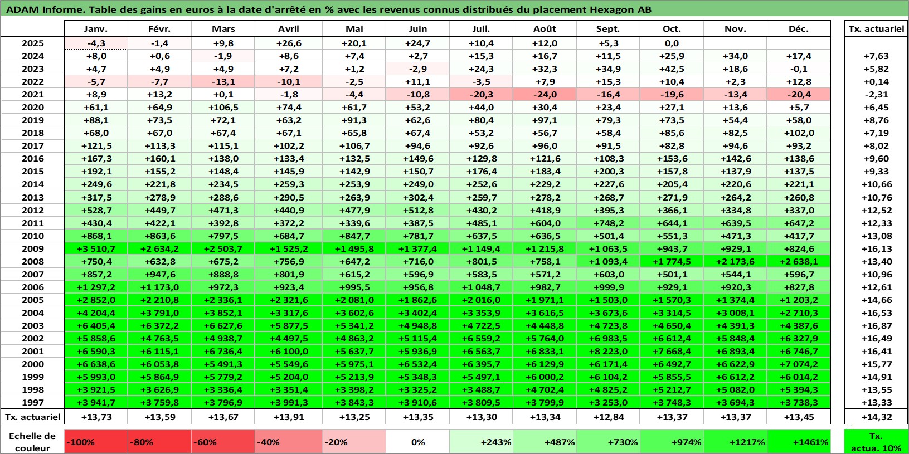
Task: Select the 'Déc.' column header
Action: click(799, 29)
